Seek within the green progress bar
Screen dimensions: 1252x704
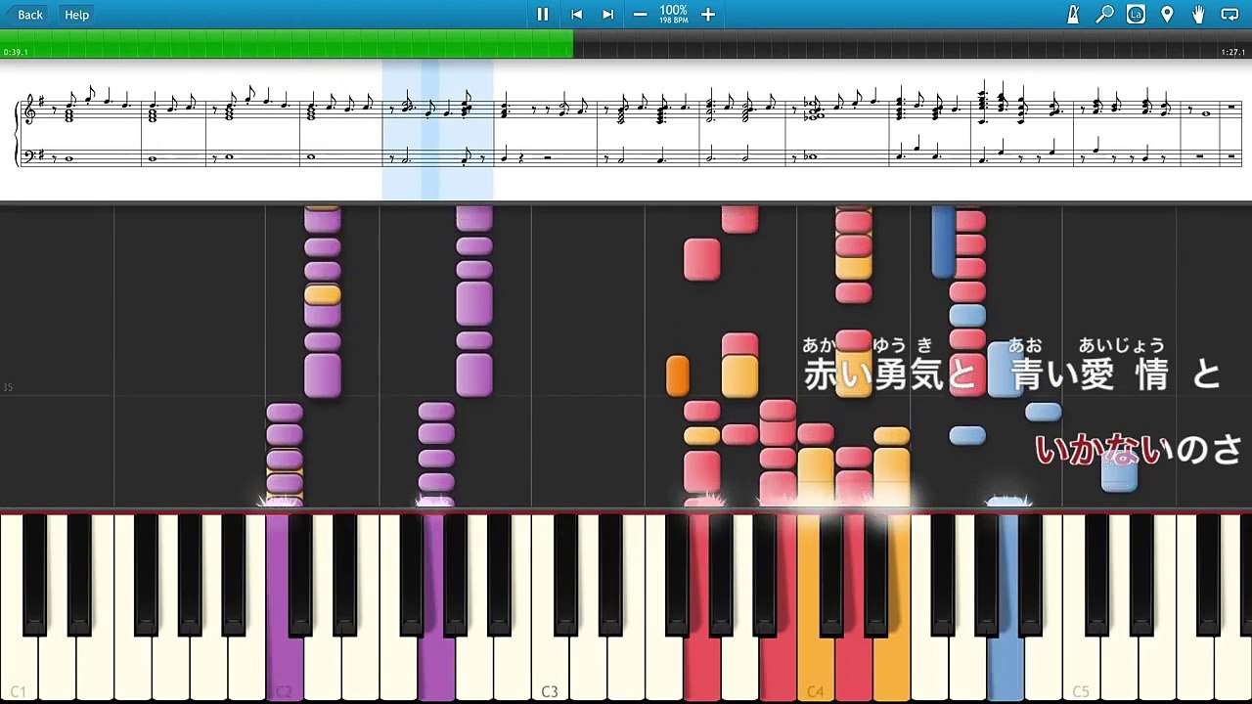tap(287, 43)
